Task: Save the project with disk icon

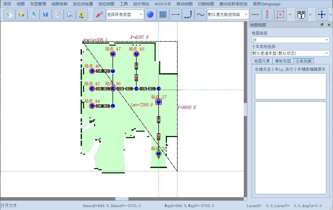Action: coord(46,14)
